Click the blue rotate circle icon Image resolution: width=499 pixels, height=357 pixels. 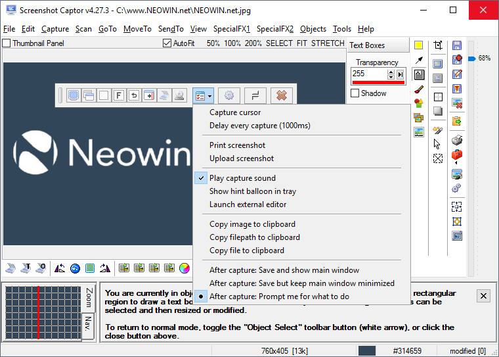(75, 268)
